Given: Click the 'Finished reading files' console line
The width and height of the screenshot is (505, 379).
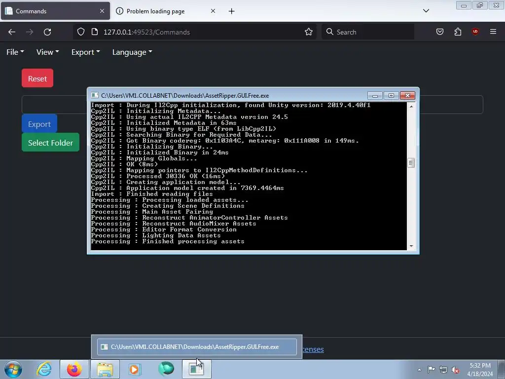Looking at the screenshot, I should coord(152,194).
